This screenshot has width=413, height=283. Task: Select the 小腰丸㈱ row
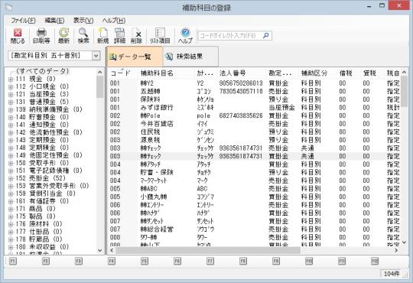[x=254, y=197]
